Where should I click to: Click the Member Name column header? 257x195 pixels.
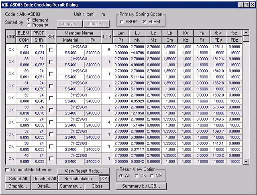coord(79,33)
